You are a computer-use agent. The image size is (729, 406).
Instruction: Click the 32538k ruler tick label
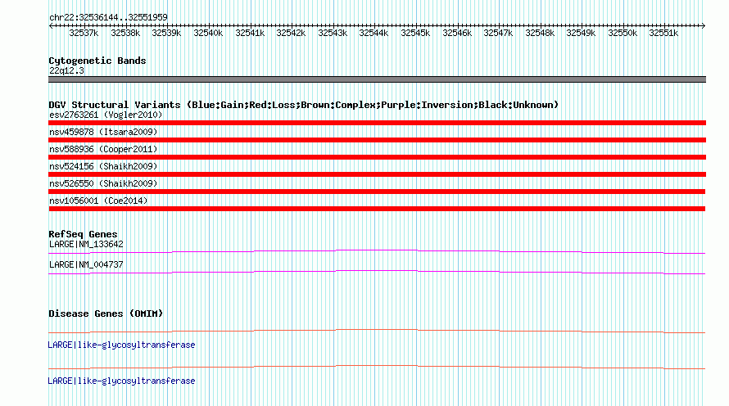125,33
